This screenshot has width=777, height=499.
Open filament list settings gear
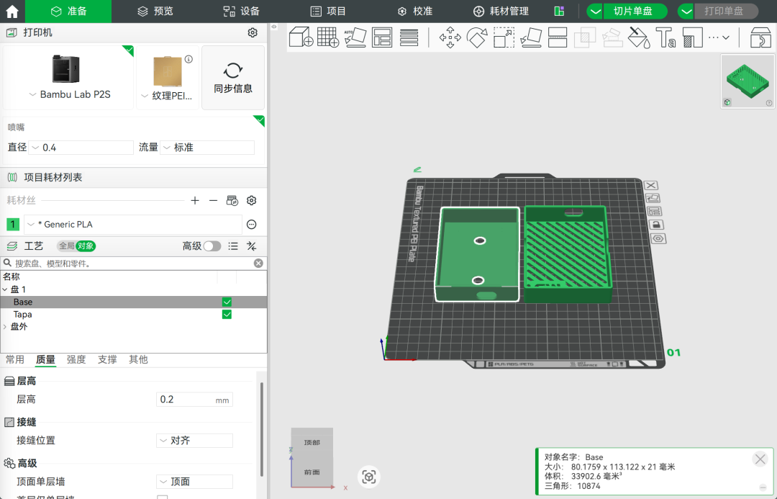pyautogui.click(x=252, y=200)
